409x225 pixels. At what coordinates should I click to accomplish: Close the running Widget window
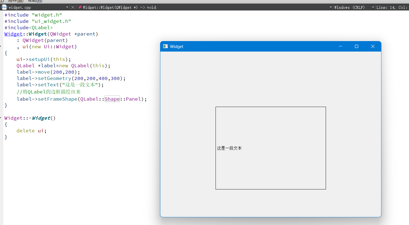pyautogui.click(x=373, y=46)
